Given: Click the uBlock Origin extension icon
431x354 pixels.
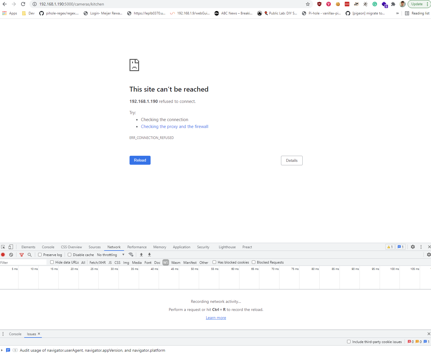Looking at the screenshot, I should (x=319, y=4).
